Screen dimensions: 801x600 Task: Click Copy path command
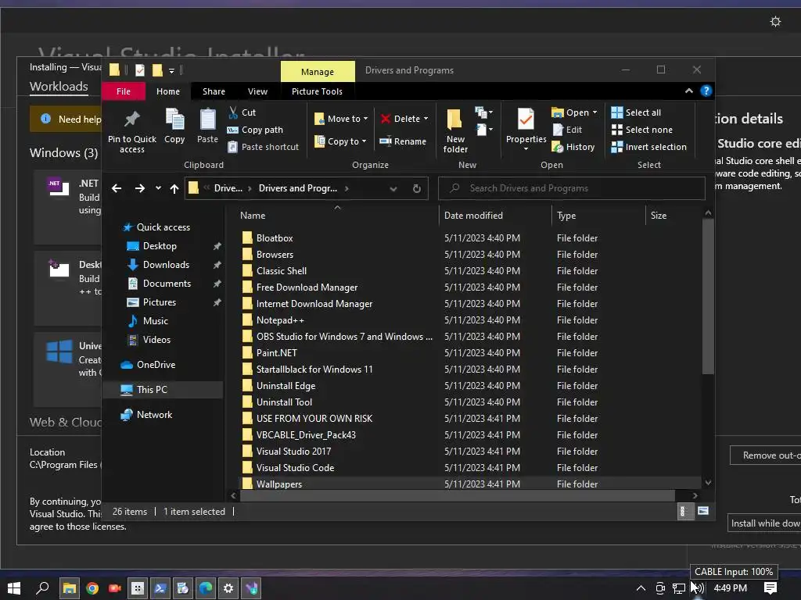[x=255, y=130]
